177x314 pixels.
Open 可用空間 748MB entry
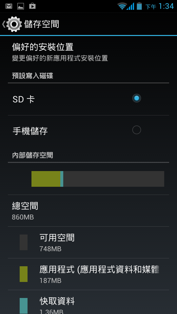click(x=88, y=242)
